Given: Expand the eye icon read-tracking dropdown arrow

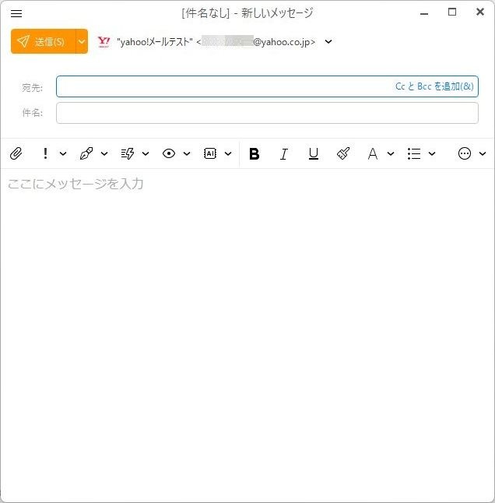Looking at the screenshot, I should point(187,154).
